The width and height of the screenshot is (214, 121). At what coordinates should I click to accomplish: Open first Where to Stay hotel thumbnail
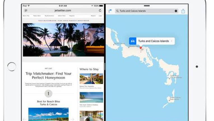[91, 79]
